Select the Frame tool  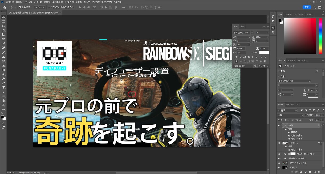[x=3, y=39]
